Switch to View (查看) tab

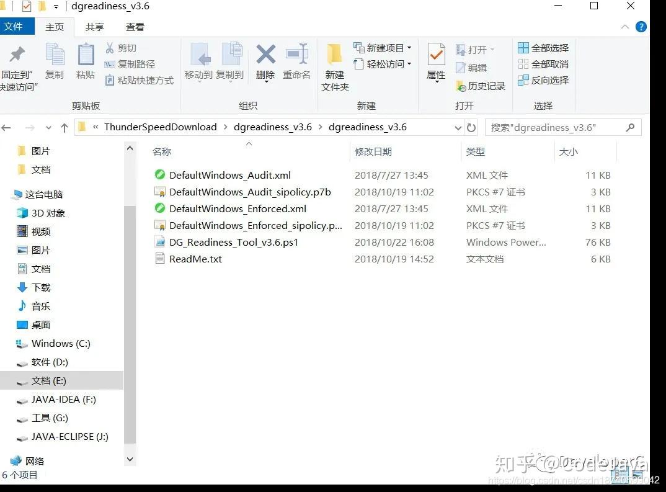[135, 27]
